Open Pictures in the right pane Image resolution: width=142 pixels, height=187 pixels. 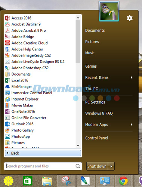point(92,42)
